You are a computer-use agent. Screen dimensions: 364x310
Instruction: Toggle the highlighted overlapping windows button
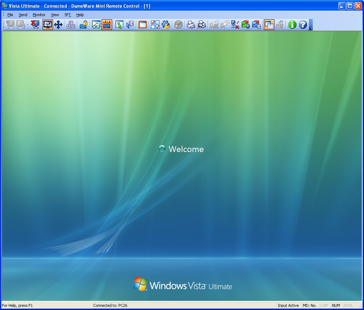tap(269, 25)
